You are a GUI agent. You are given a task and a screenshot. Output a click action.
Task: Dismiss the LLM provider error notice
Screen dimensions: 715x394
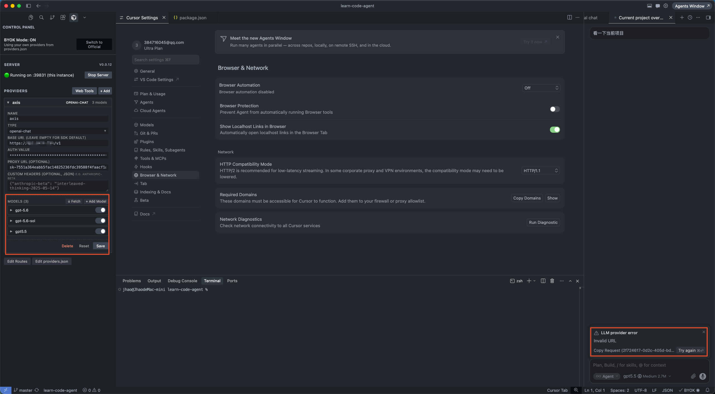pyautogui.click(x=704, y=332)
